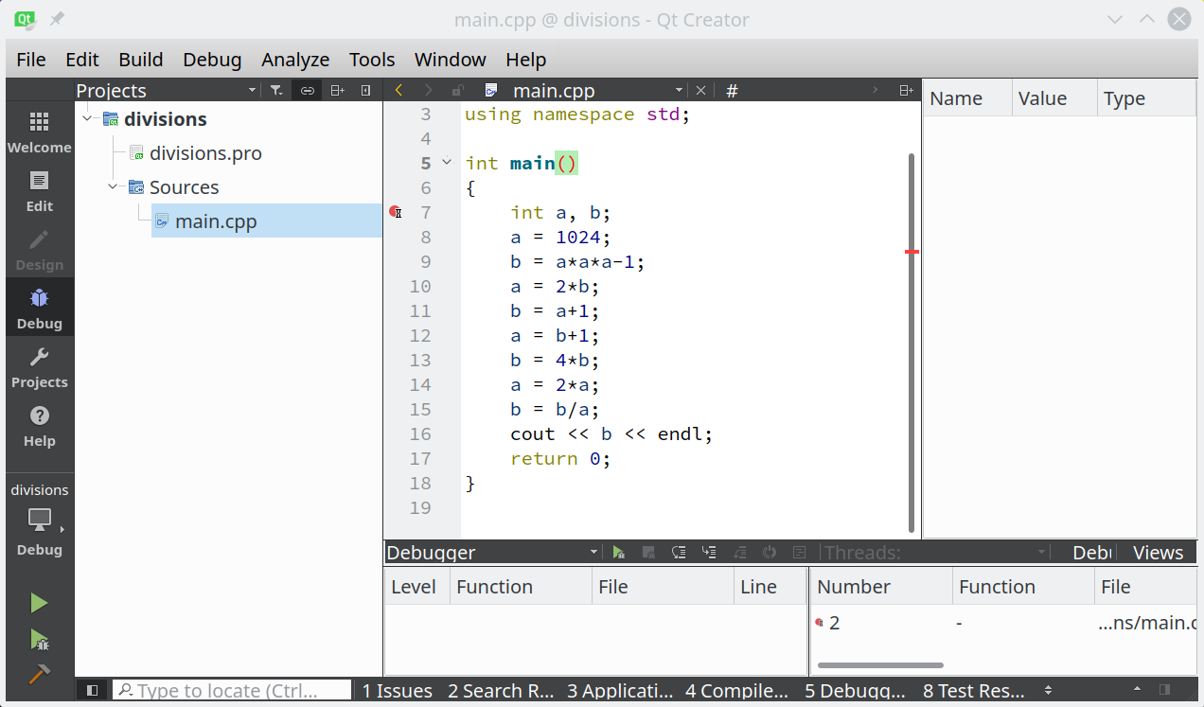Filter the Projects tree
This screenshot has width=1204, height=707.
click(275, 91)
